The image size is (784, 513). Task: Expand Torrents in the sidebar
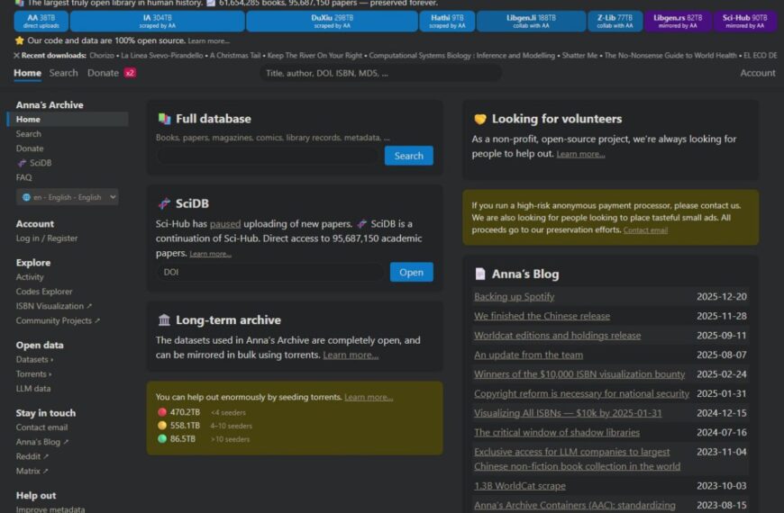click(x=34, y=374)
